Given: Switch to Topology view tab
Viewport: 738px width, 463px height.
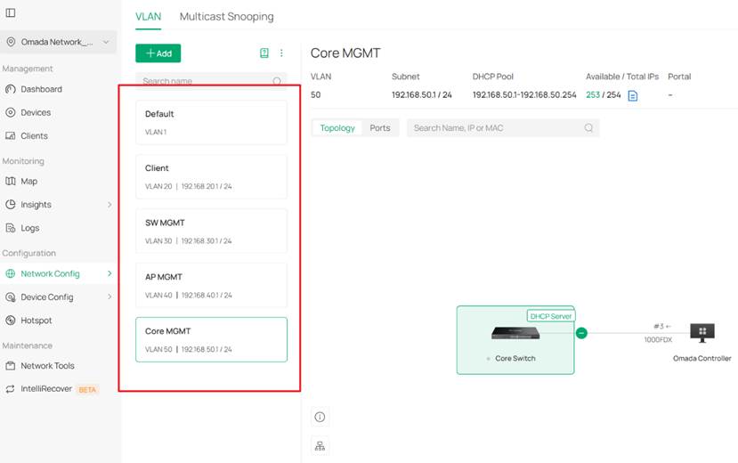Looking at the screenshot, I should 337,128.
